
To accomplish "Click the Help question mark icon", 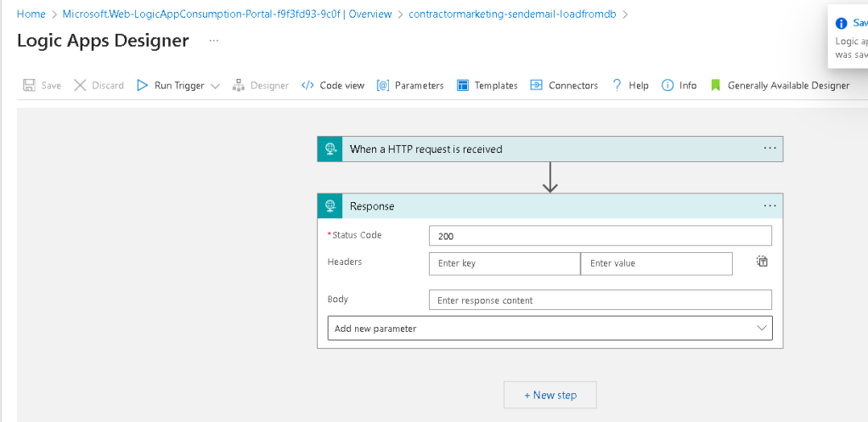I will 617,85.
